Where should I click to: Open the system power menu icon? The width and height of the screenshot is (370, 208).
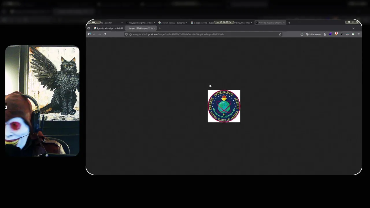(357, 22)
